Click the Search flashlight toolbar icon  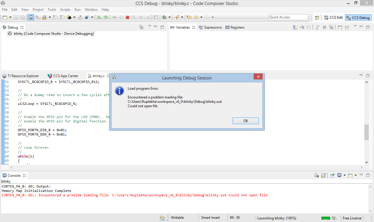[177, 18]
